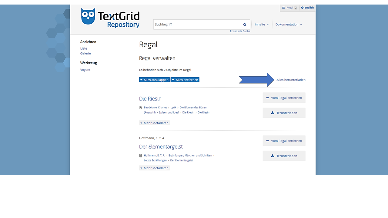Open the Inhalte dropdown menu

(262, 25)
